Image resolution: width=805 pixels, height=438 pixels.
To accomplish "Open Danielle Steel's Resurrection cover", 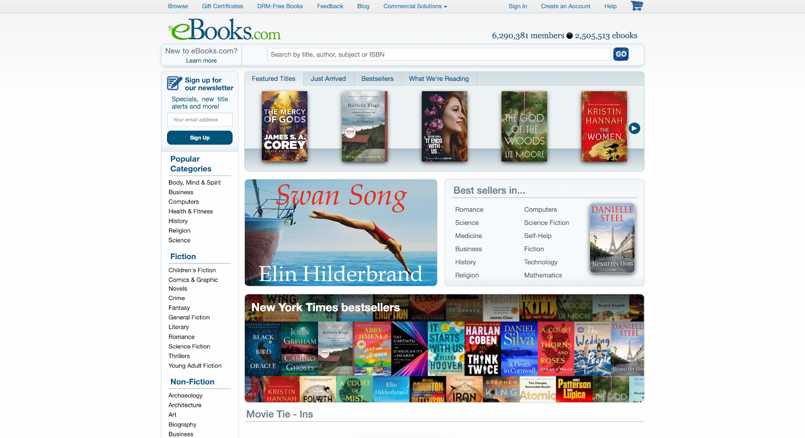I will click(612, 238).
